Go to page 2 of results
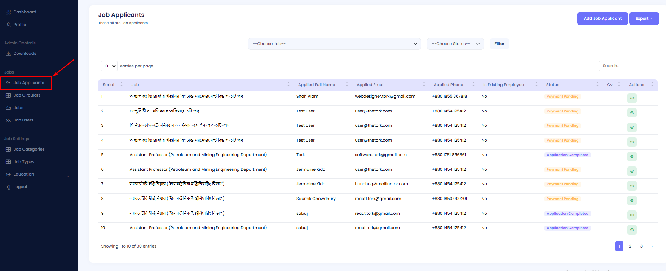The height and width of the screenshot is (271, 666). click(630, 246)
